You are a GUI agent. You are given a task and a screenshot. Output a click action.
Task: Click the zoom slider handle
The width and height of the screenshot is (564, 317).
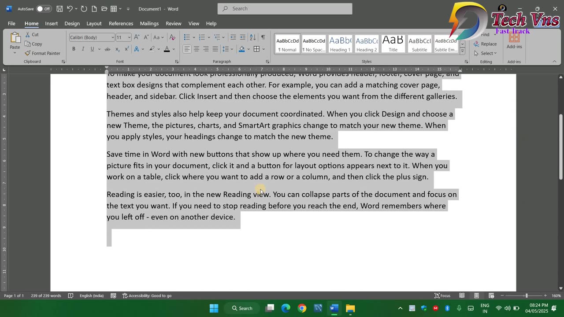click(526, 295)
